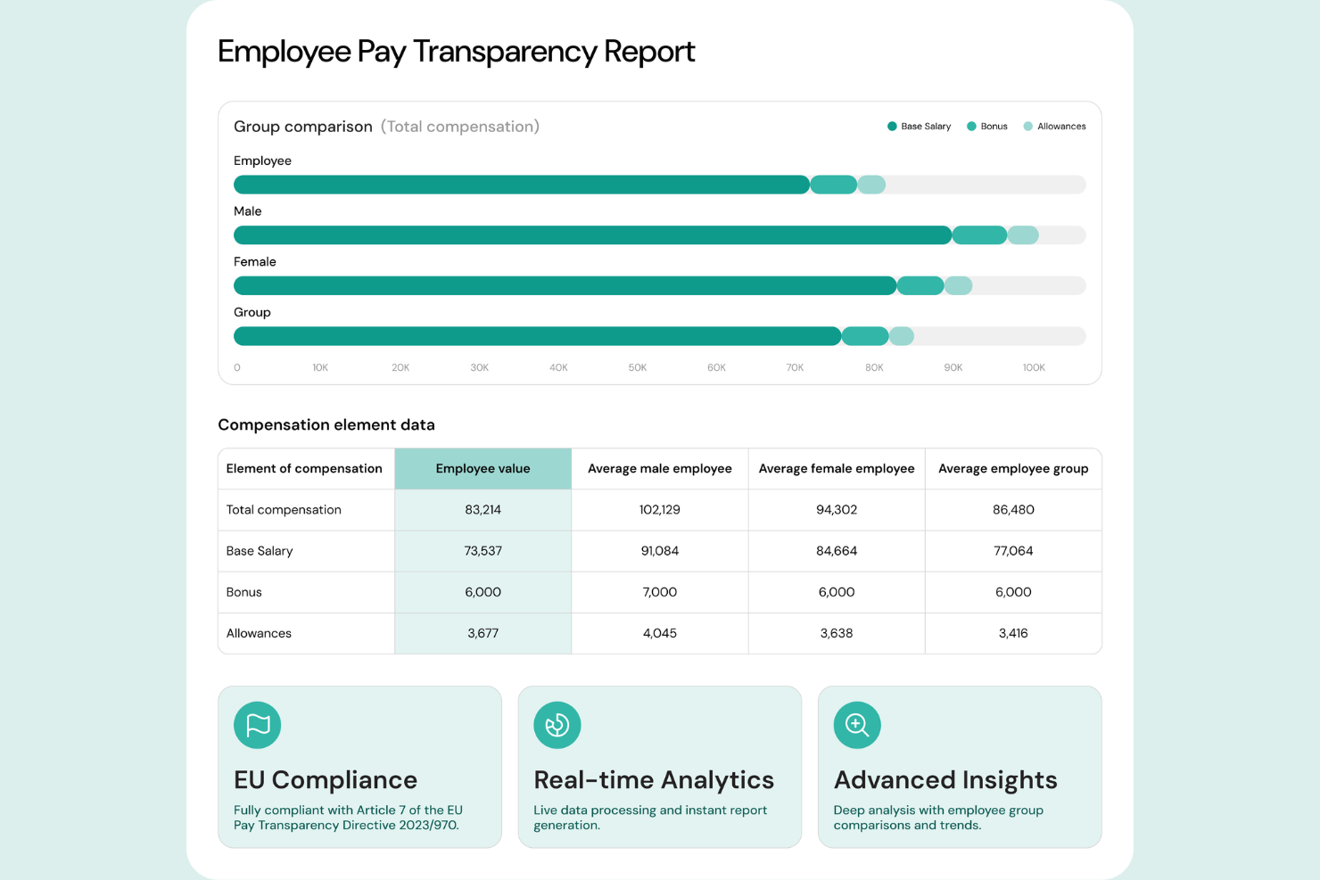Click the Real-time Analytics heading
1320x880 pixels.
[x=654, y=780]
